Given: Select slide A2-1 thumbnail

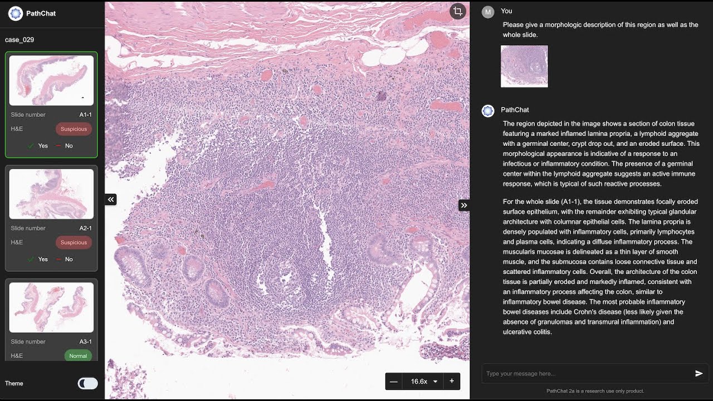Looking at the screenshot, I should pos(51,194).
